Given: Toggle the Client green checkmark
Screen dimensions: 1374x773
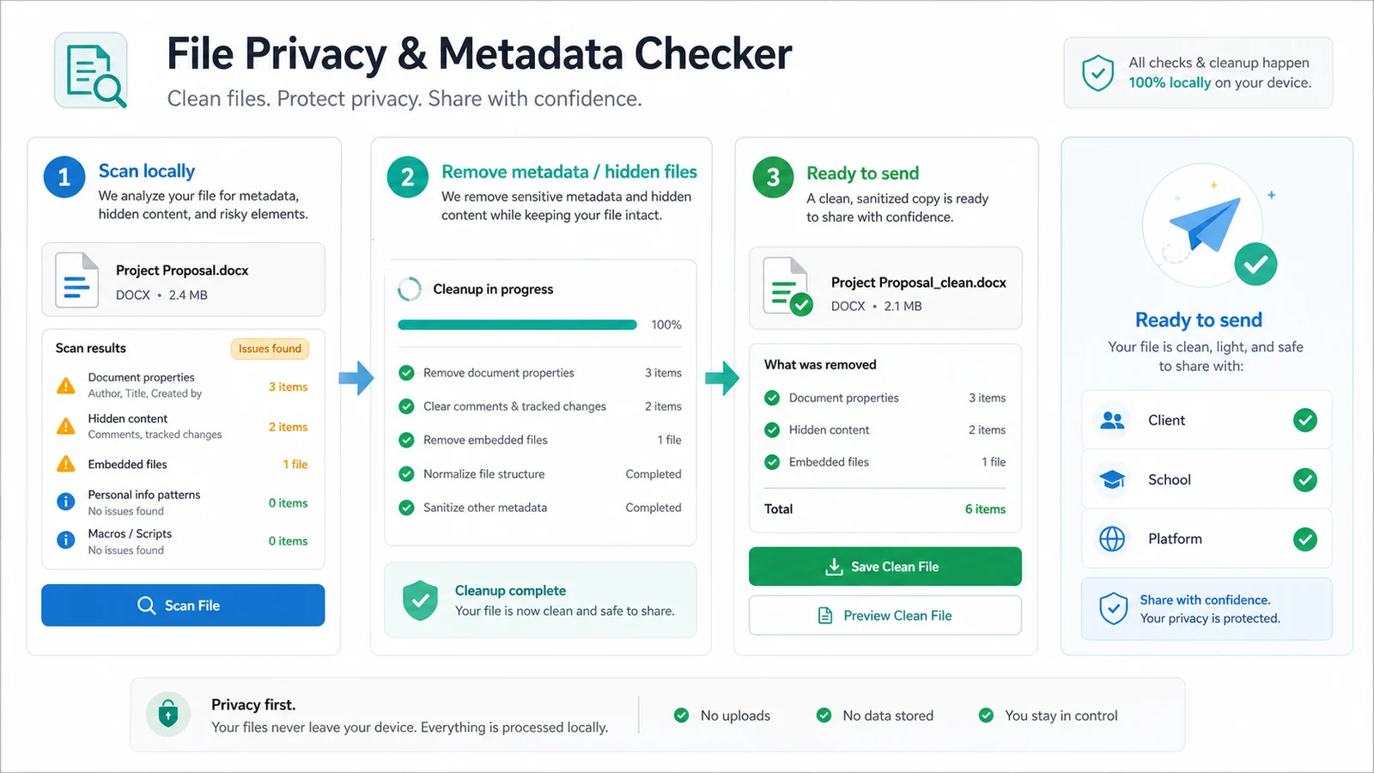Looking at the screenshot, I should pyautogui.click(x=1305, y=420).
